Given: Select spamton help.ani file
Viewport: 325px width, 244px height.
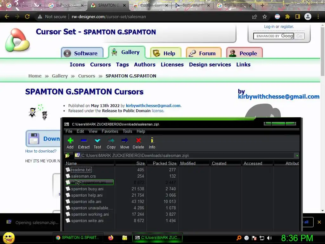Looking at the screenshot, I should click(87, 195).
